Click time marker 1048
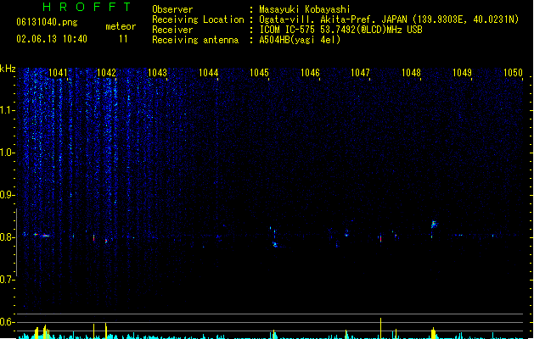 point(412,72)
